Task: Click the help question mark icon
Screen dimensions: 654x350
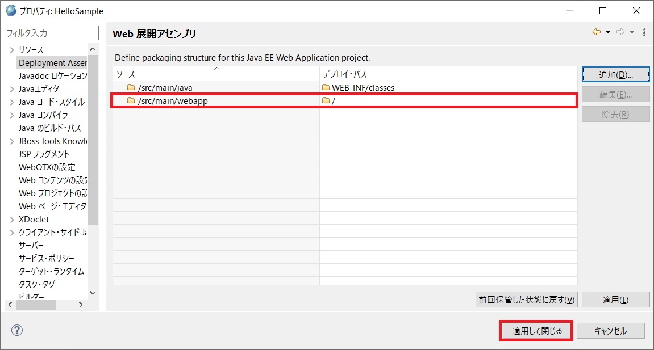Action: point(17,330)
